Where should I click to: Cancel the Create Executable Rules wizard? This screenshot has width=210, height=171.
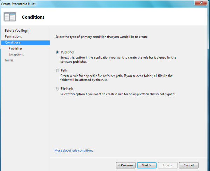coord(189,165)
